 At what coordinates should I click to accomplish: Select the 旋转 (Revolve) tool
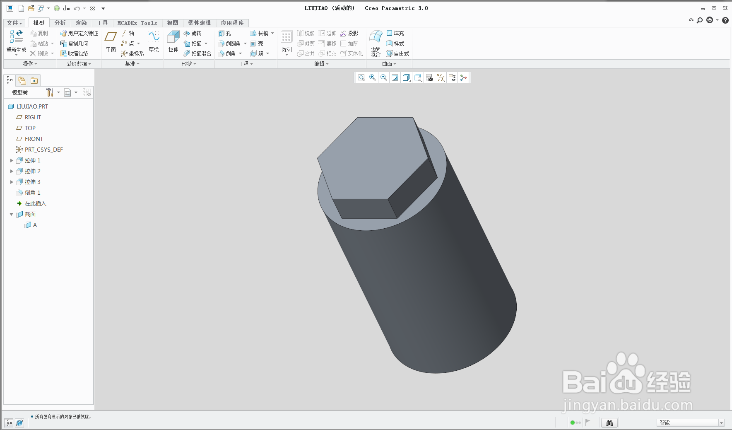coord(193,33)
